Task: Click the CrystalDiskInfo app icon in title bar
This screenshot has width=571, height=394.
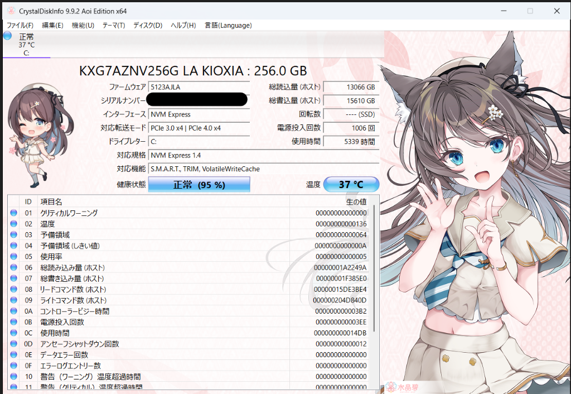Action: click(x=11, y=11)
